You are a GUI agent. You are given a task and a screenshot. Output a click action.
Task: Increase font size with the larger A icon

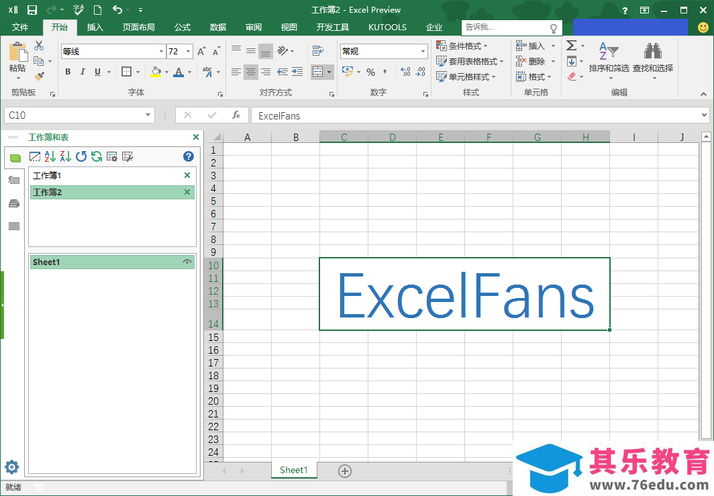click(x=201, y=51)
